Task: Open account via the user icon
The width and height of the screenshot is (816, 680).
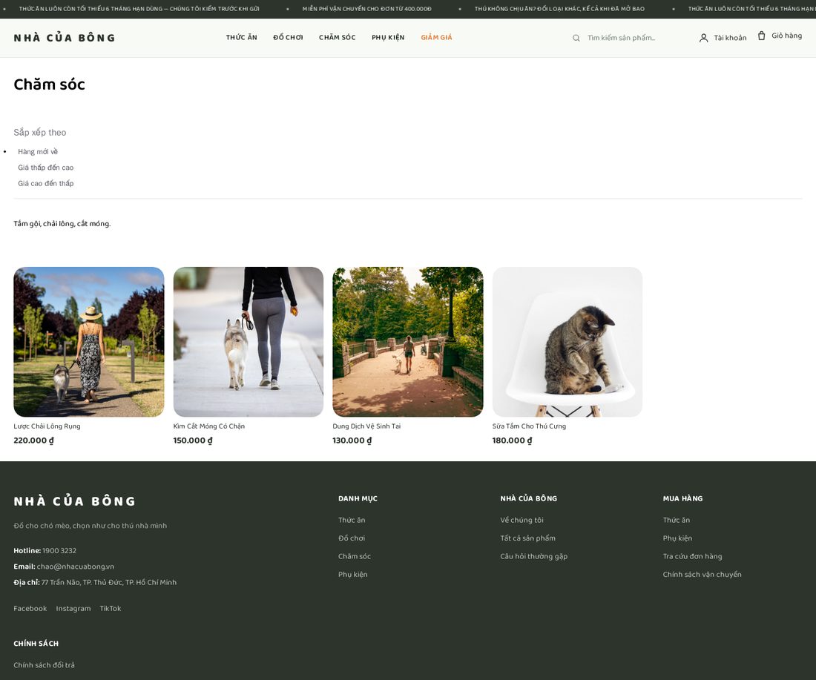Action: click(703, 38)
